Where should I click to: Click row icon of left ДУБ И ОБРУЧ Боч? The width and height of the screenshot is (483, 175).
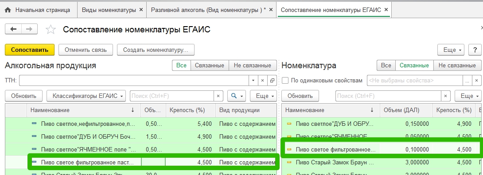34,136
